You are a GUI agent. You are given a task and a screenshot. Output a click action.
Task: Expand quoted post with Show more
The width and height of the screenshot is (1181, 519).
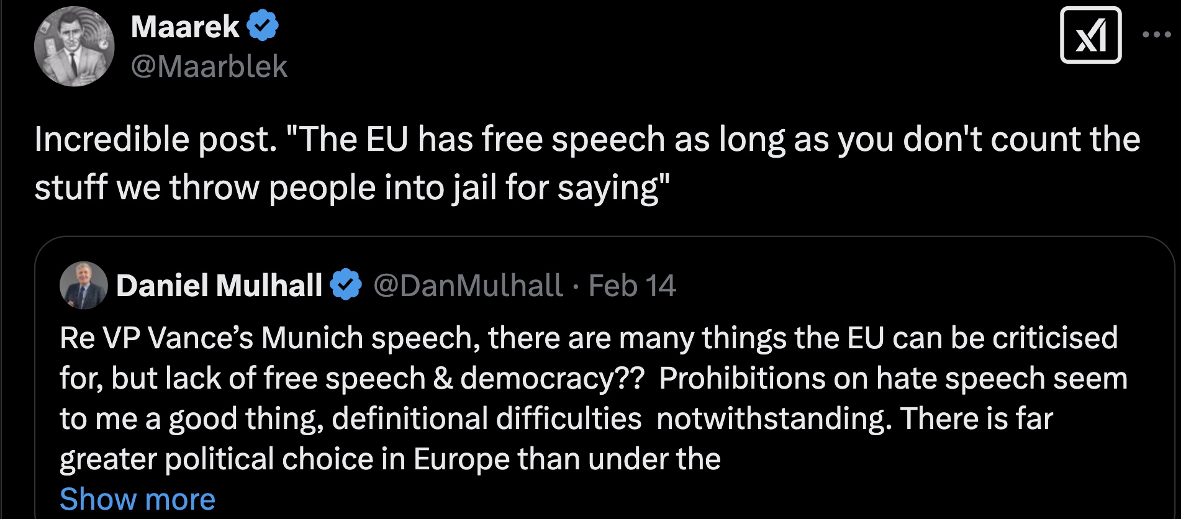tap(137, 499)
